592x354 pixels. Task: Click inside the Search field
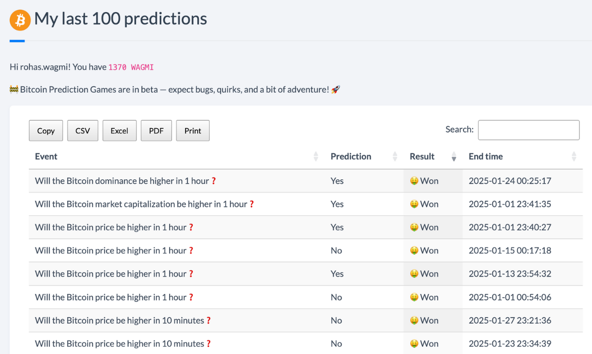528,130
